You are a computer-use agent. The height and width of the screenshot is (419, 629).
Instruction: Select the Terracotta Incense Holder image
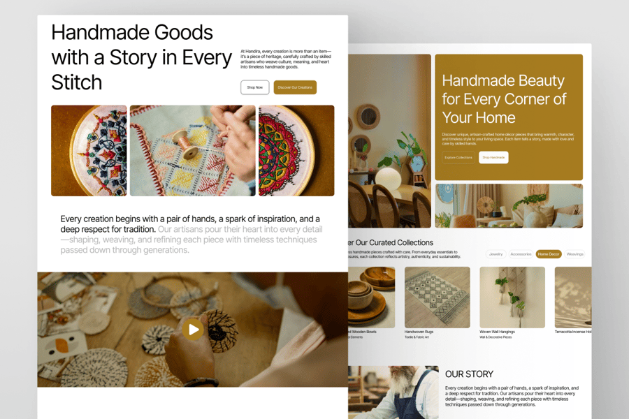(573, 297)
